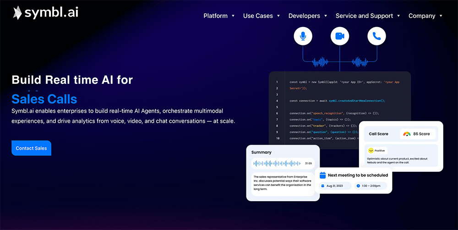Click the Summary card heading
The width and height of the screenshot is (458, 230).
tap(262, 152)
